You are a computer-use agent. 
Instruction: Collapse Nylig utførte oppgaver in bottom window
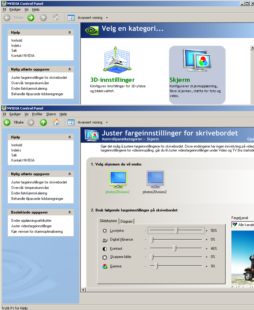(x=70, y=174)
